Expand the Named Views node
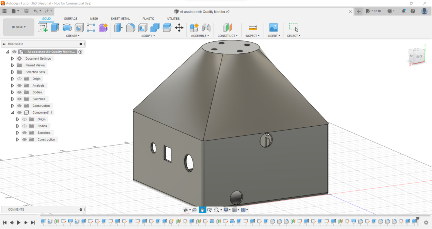 tap(12, 65)
